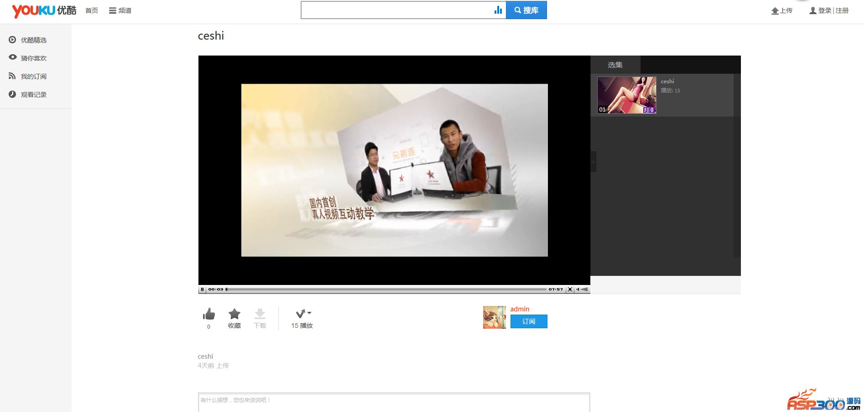Seek along the video progress bar
Image resolution: width=865 pixels, height=412 pixels.
pos(386,290)
